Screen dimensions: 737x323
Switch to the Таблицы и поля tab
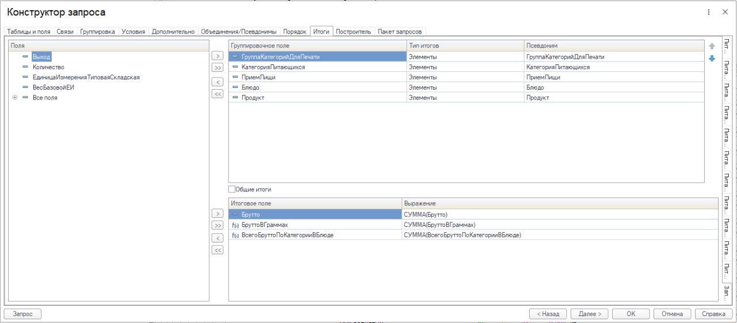pos(29,32)
